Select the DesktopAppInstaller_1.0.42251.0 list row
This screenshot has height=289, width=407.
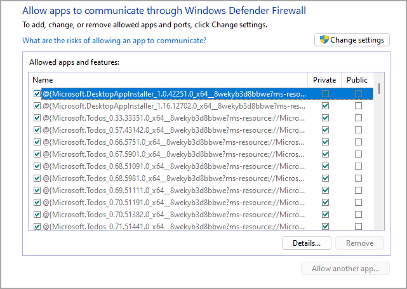pyautogui.click(x=174, y=94)
